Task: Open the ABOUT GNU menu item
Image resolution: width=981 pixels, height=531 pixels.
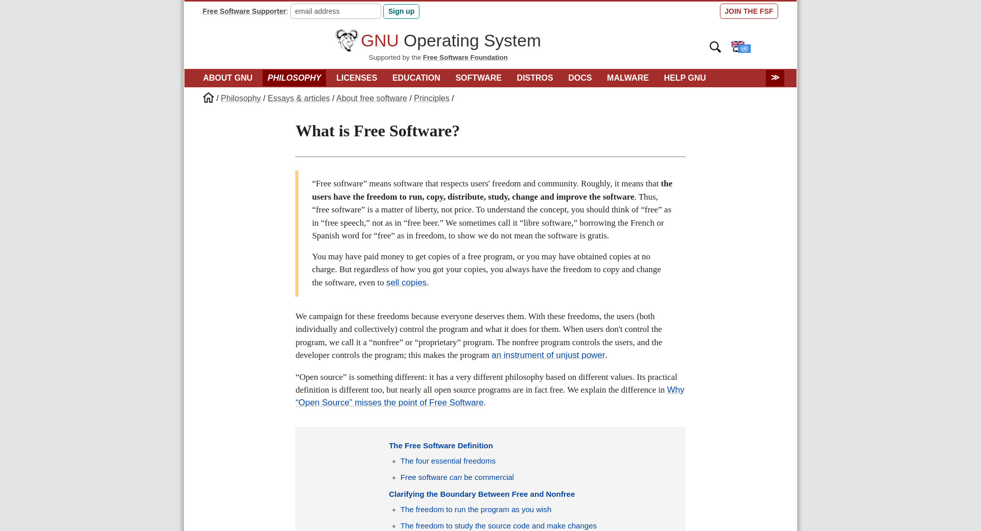Action: 228,78
